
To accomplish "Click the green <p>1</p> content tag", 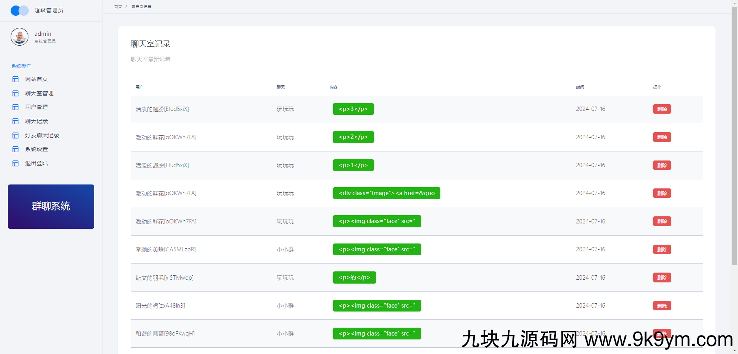I will [x=353, y=165].
